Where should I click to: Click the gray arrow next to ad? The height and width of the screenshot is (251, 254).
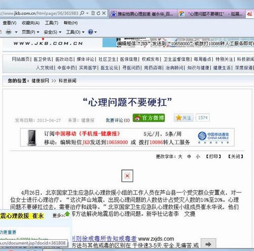point(208,244)
